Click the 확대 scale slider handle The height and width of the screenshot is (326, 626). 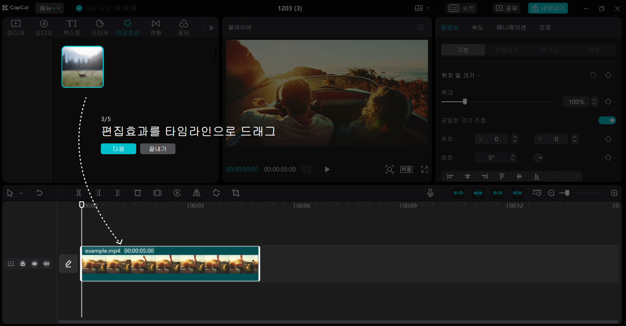pyautogui.click(x=465, y=102)
